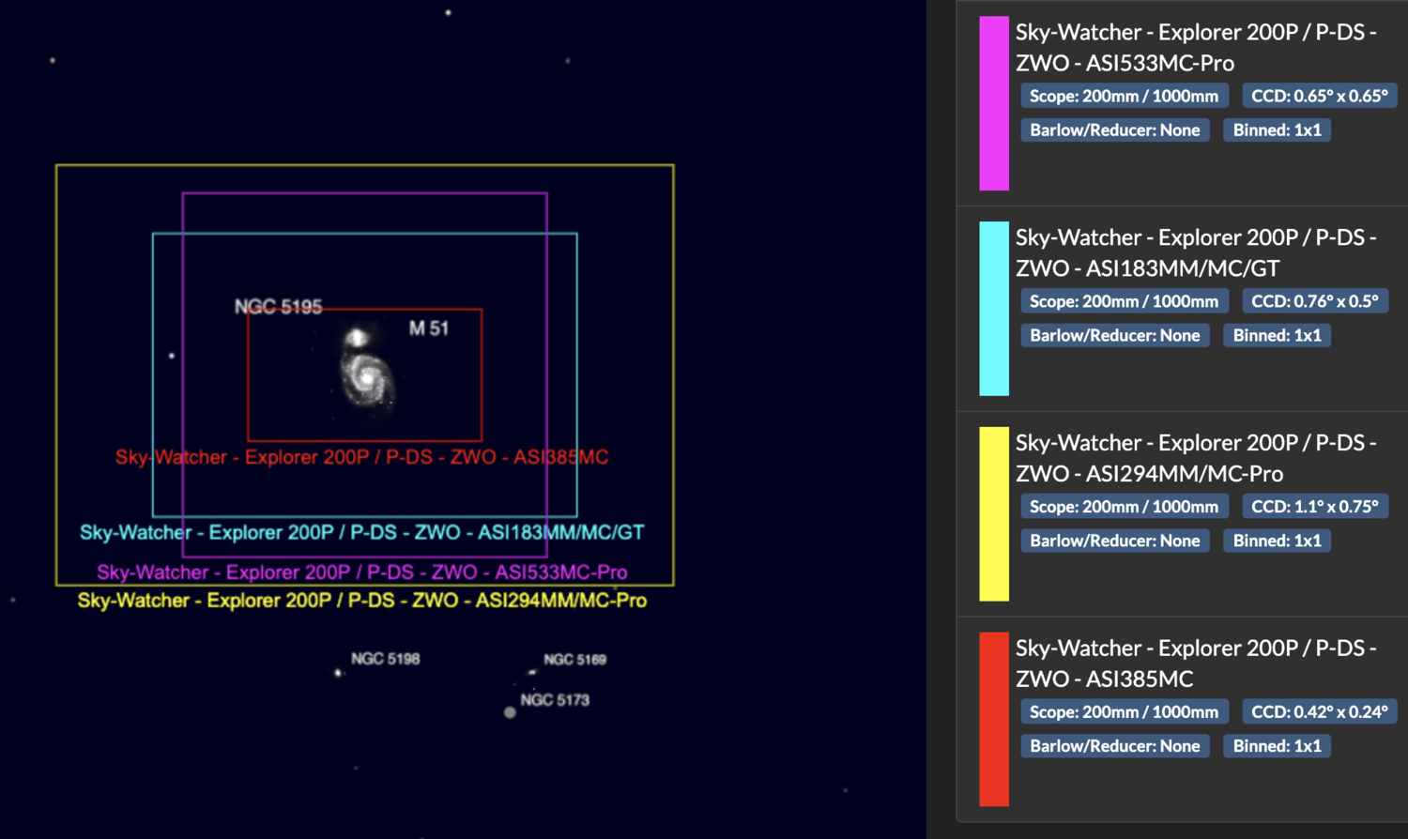Click the CCD: 0.42° x 0.24° badge
Viewport: 1408px width, 839px height.
click(1320, 712)
